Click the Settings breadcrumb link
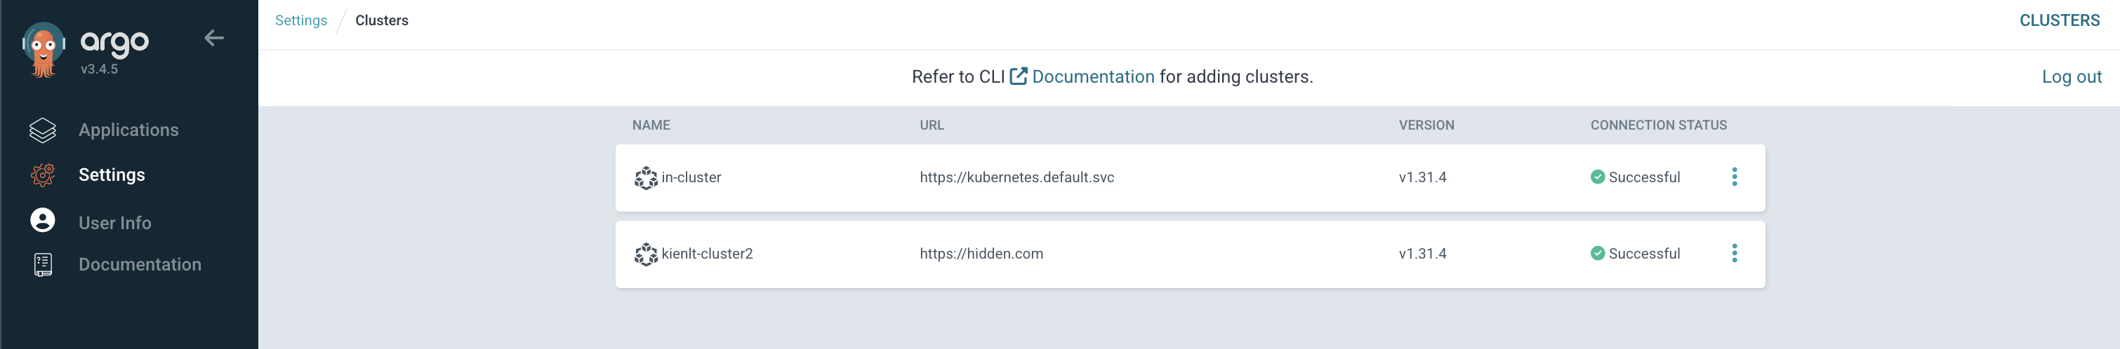The image size is (2120, 349). click(301, 20)
